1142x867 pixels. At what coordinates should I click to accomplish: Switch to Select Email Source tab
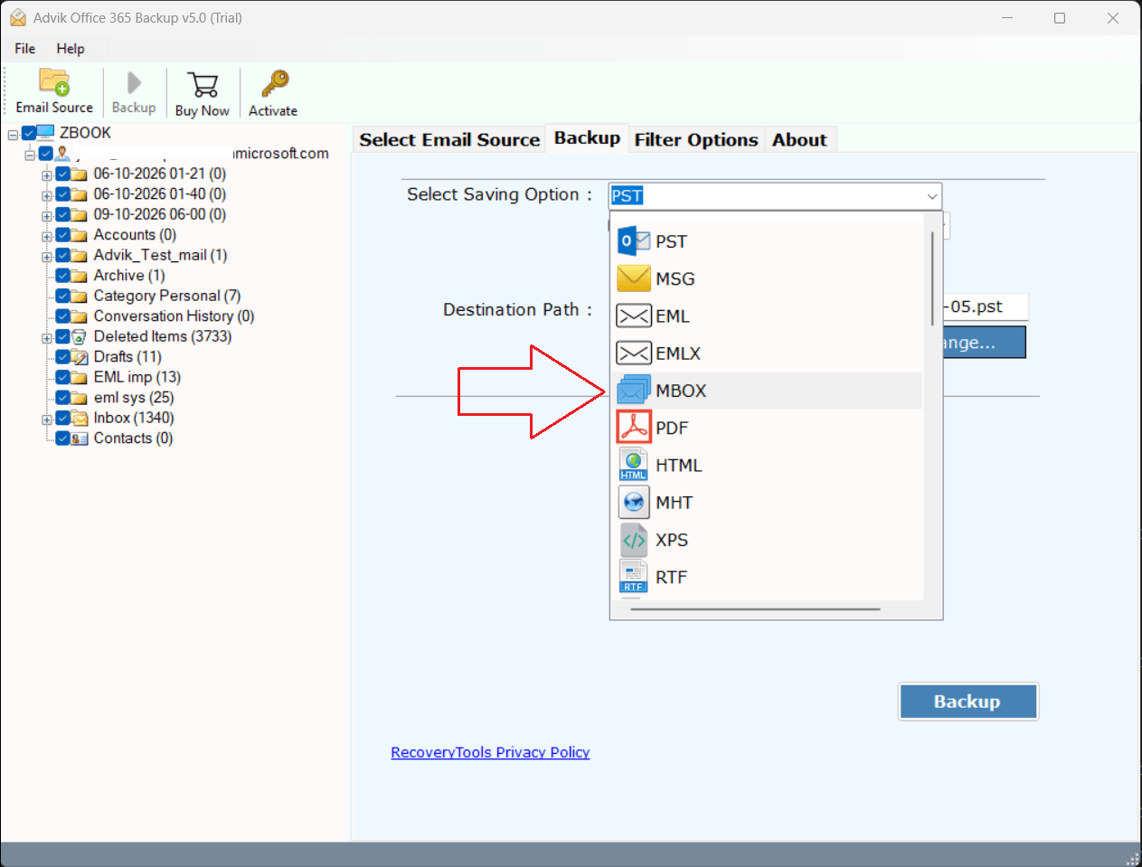click(x=449, y=139)
